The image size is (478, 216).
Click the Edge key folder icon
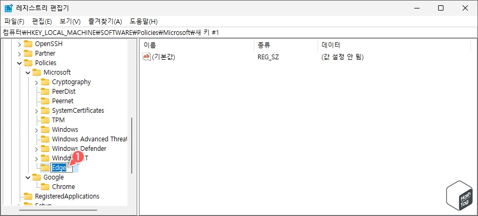(45, 167)
